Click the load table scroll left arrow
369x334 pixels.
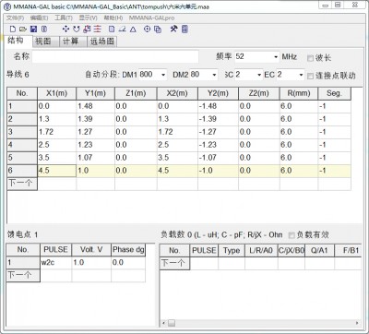[x=164, y=323]
